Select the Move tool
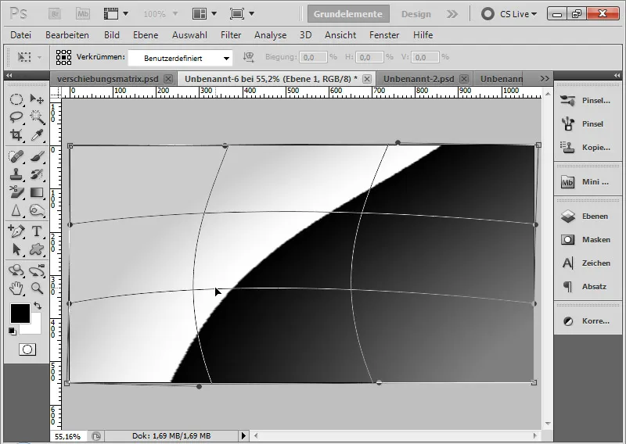This screenshot has height=444, width=626. (x=37, y=99)
